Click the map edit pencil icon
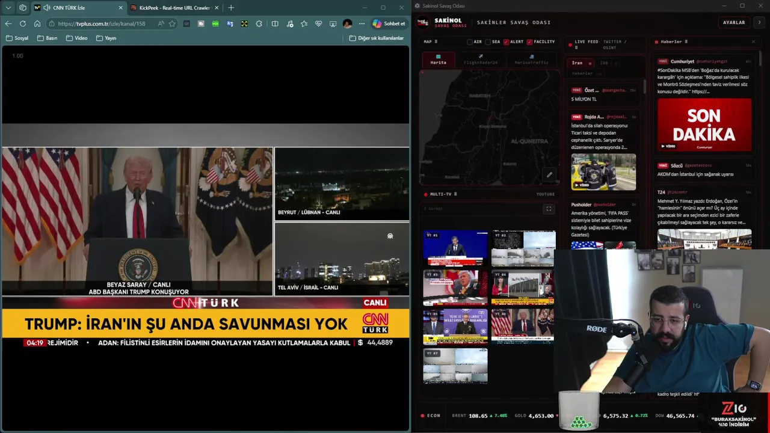770x433 pixels. [x=549, y=175]
